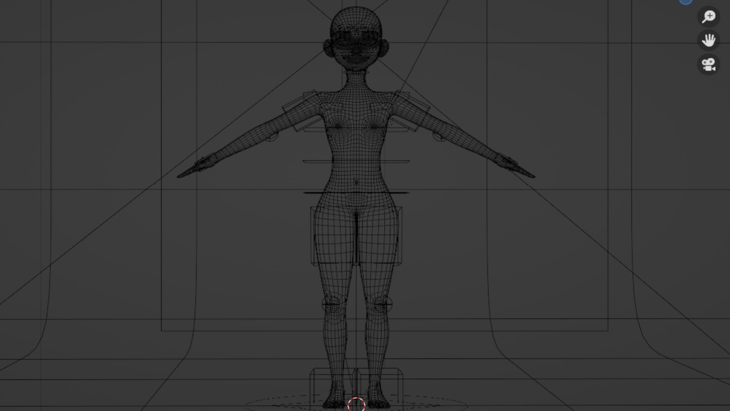Select the hand pan view icon
Screen dimensions: 730x411
coord(708,40)
